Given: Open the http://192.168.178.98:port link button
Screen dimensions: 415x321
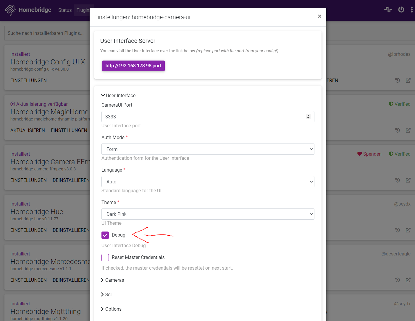Looking at the screenshot, I should (x=133, y=66).
